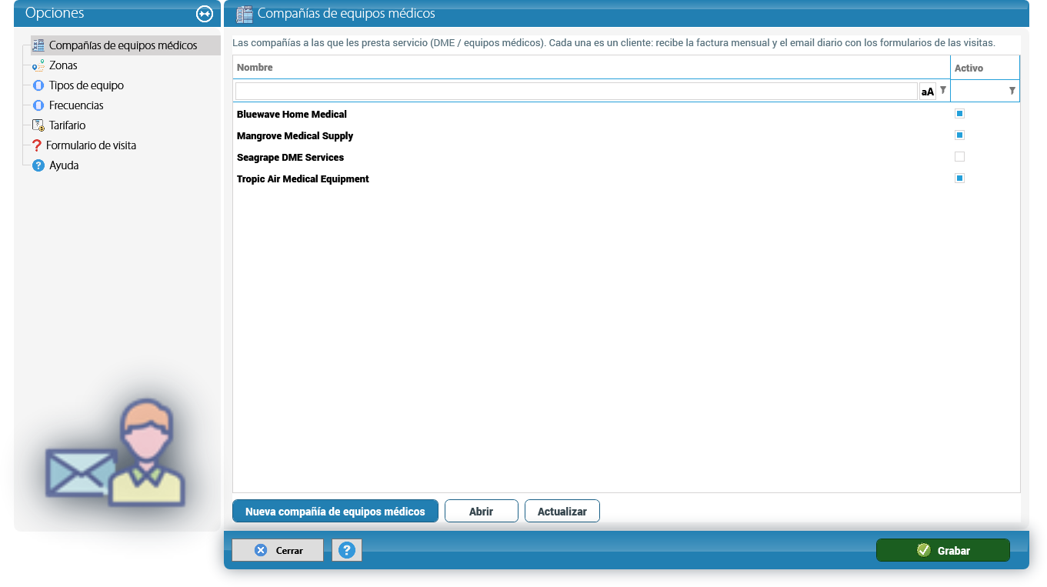Viewport: 1047px width, 587px height.
Task: Click the Compañías de equipos médicos tree icon
Action: tap(38, 45)
